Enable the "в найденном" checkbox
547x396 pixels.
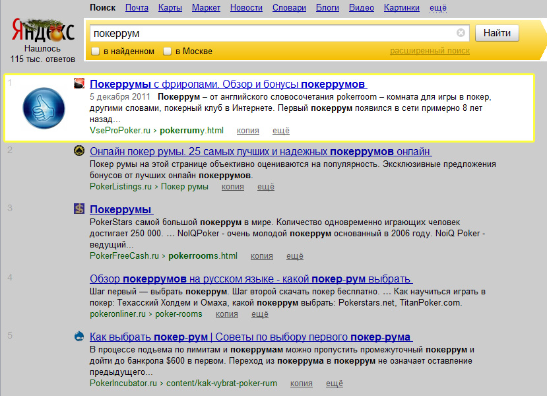95,51
